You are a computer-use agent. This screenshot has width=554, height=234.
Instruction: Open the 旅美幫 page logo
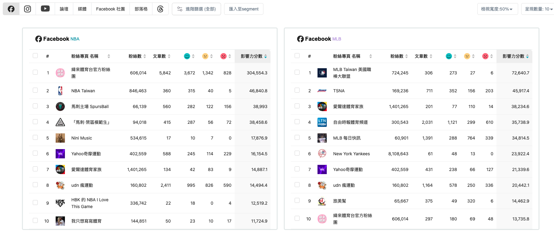[322, 201]
